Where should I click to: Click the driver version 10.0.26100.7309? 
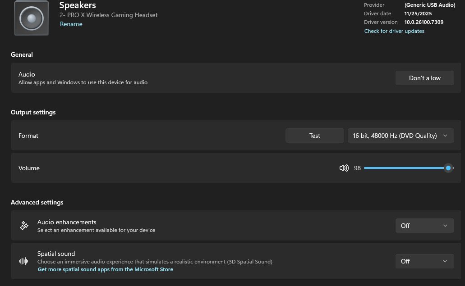pyautogui.click(x=424, y=22)
